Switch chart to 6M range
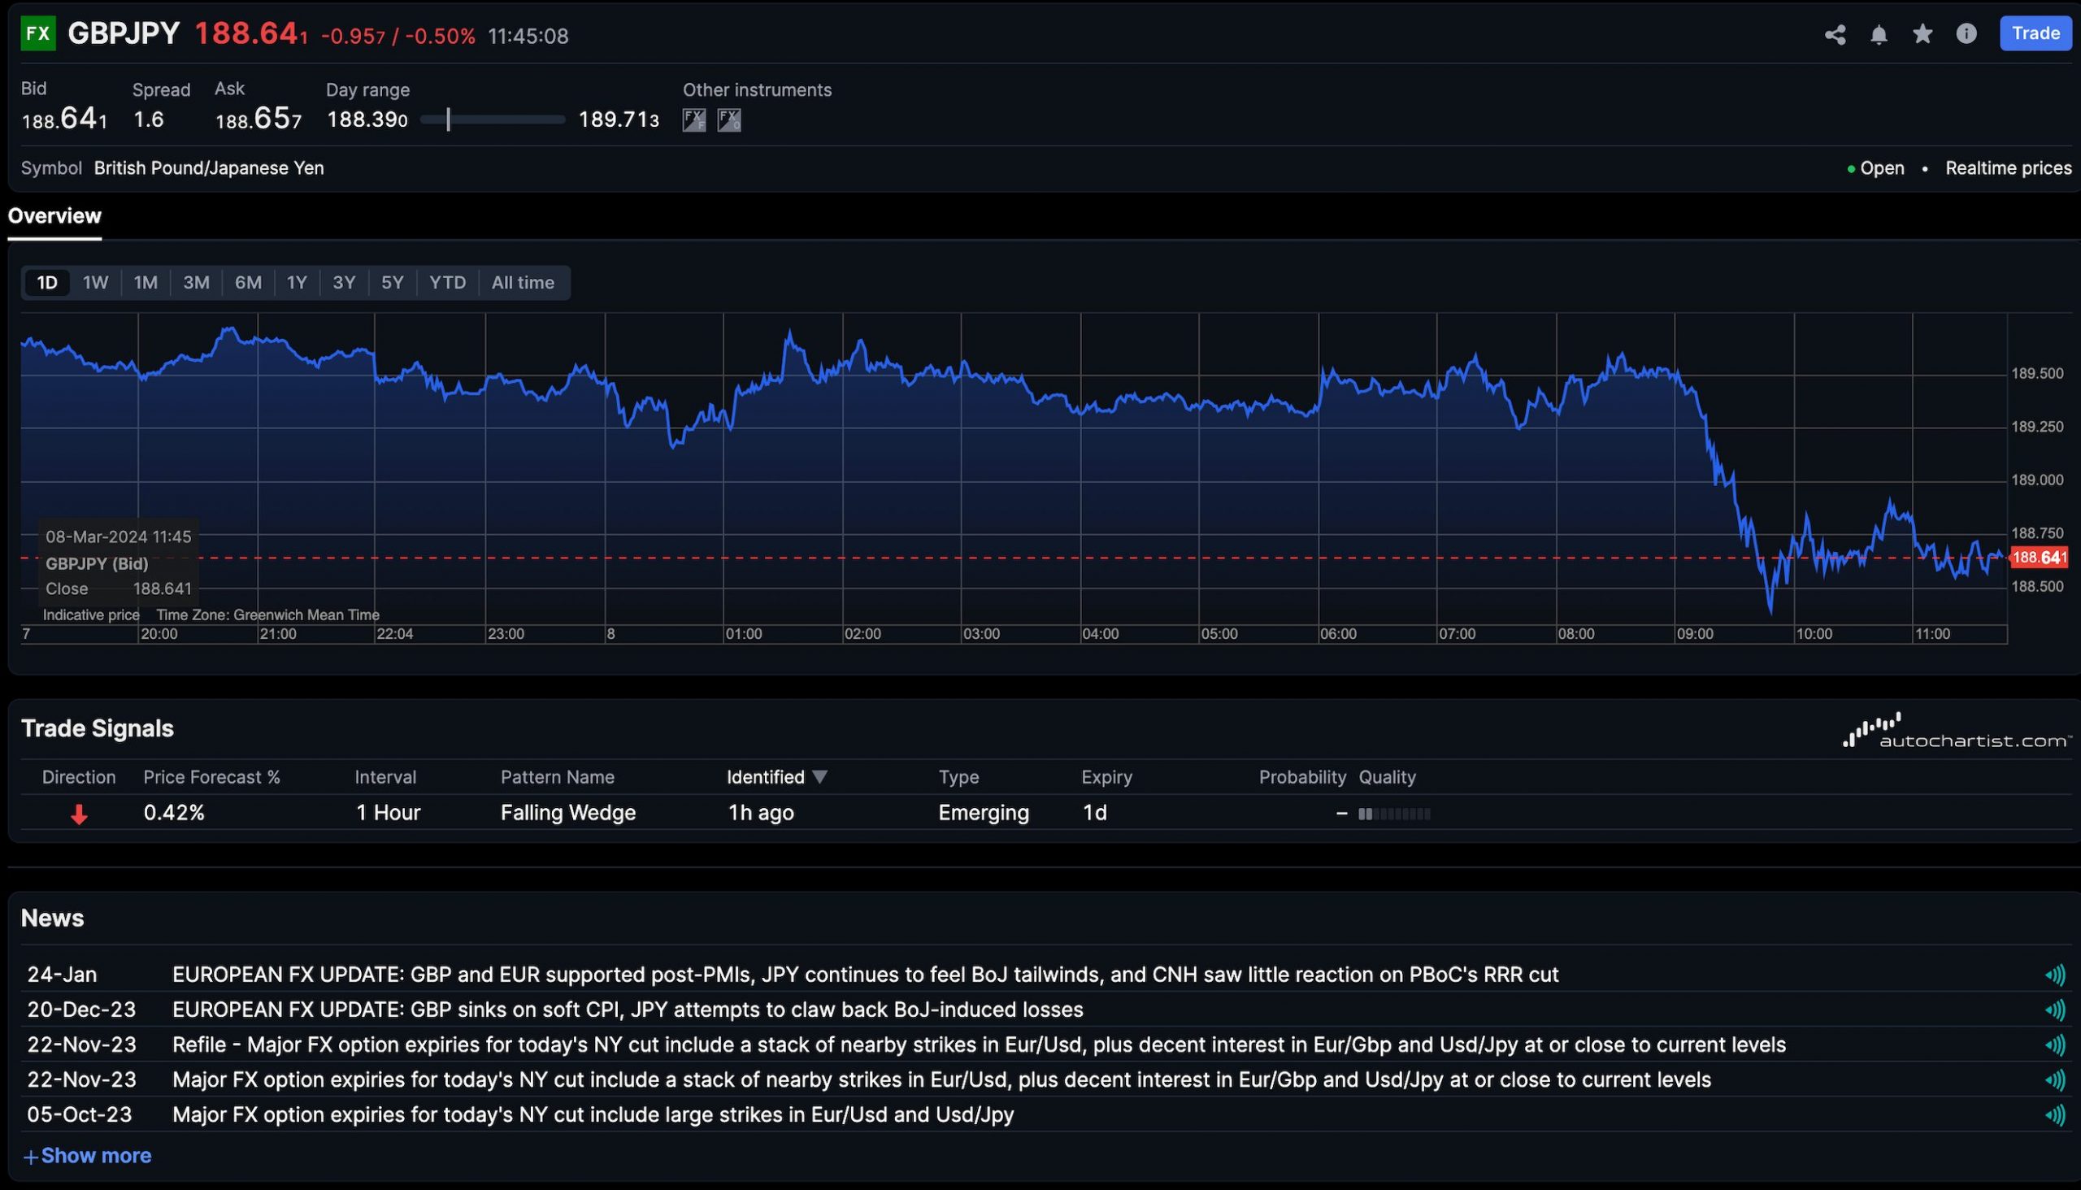The image size is (2081, 1190). point(249,283)
